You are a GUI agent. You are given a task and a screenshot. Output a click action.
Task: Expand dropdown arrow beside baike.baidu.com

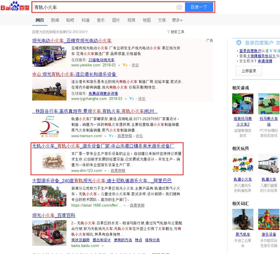point(103,246)
